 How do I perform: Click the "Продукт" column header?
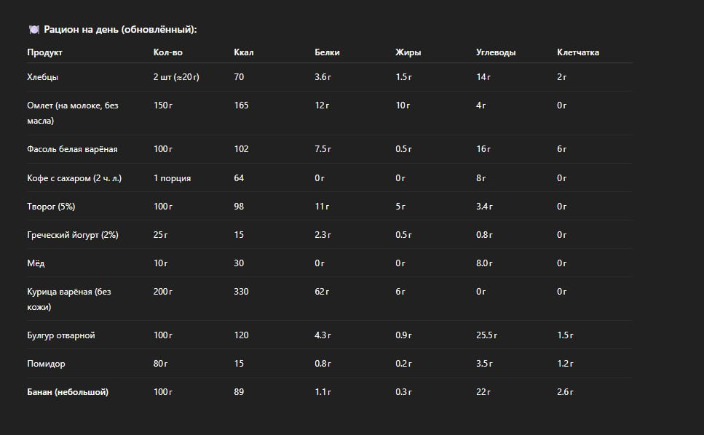(x=45, y=52)
